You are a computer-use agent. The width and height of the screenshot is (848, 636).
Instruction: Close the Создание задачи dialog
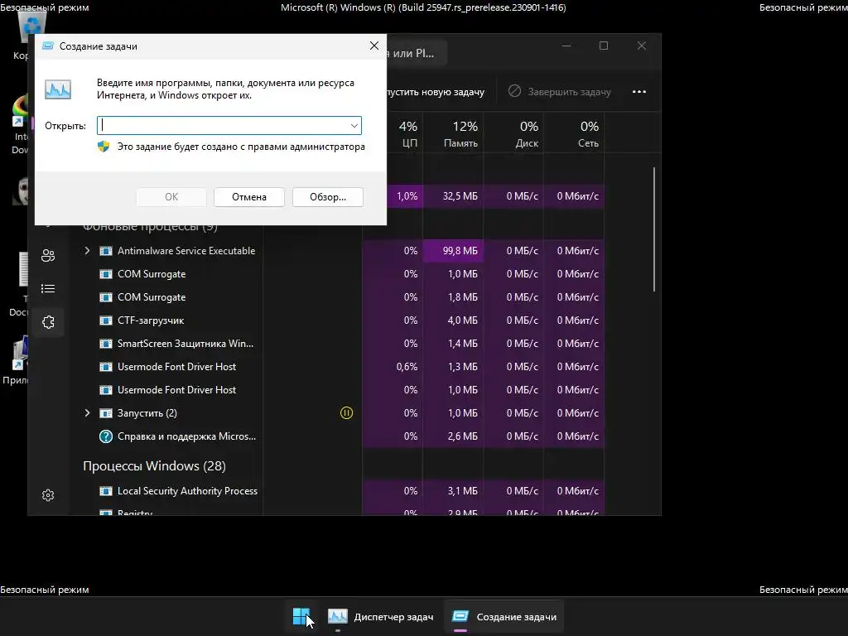(x=374, y=46)
